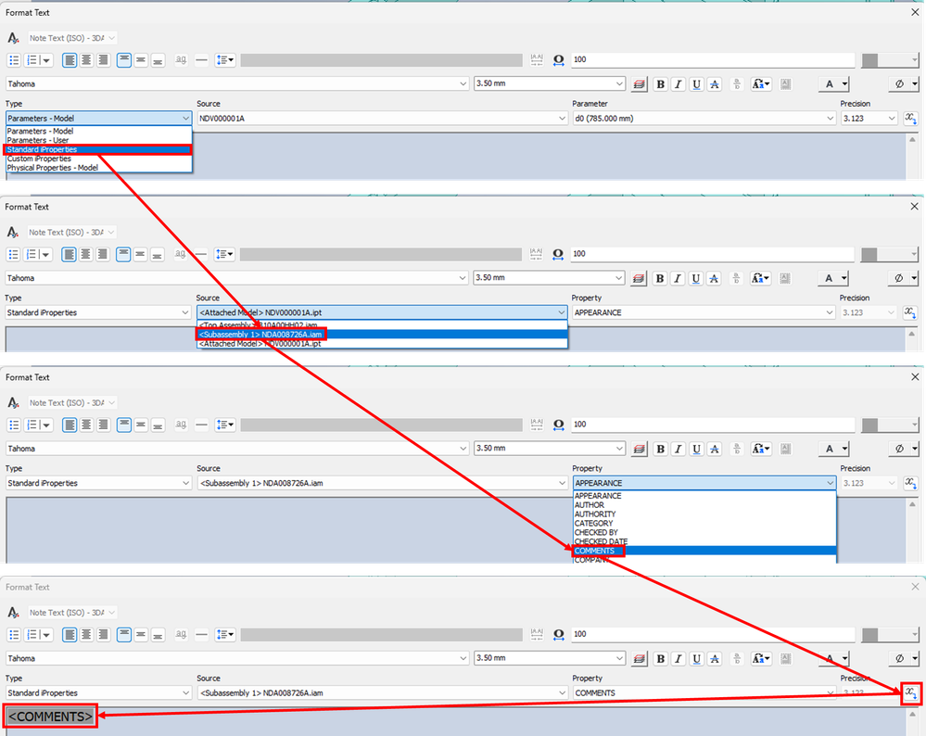Toggle Underline in the dialog with Type list open
Image resolution: width=926 pixels, height=736 pixels.
[696, 83]
